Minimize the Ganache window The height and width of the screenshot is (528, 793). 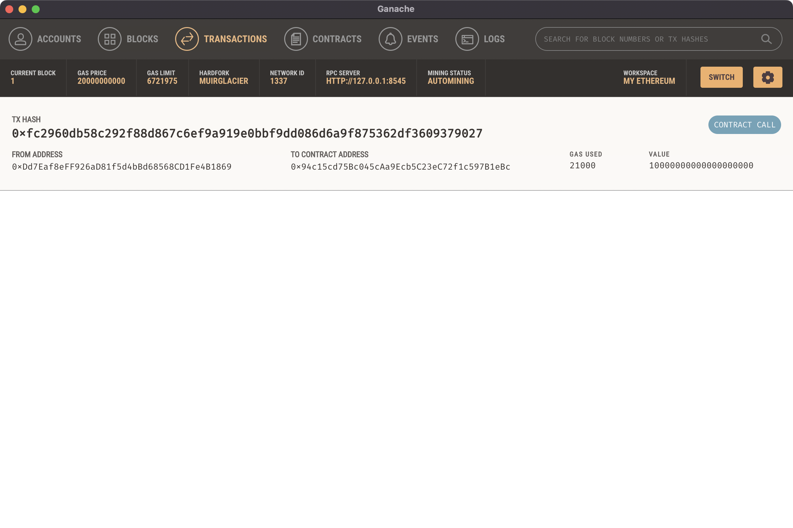(22, 9)
